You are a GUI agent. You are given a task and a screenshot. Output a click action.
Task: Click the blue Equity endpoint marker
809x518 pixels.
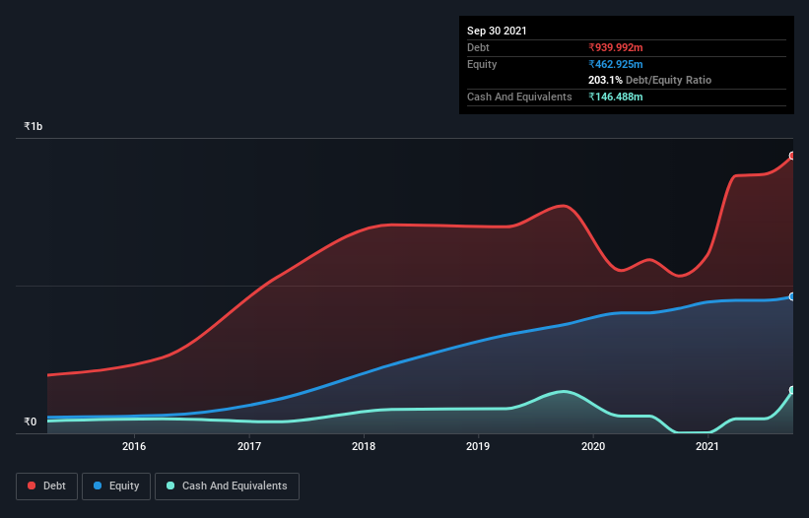click(792, 296)
